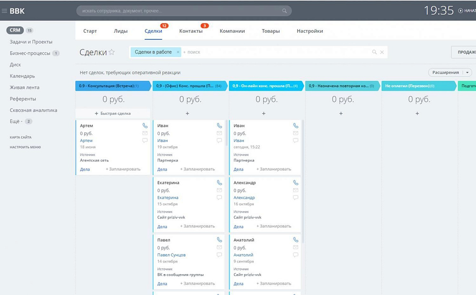Open the Расширения dropdown arrow
Screen dimensions: 476x295
tap(468, 73)
